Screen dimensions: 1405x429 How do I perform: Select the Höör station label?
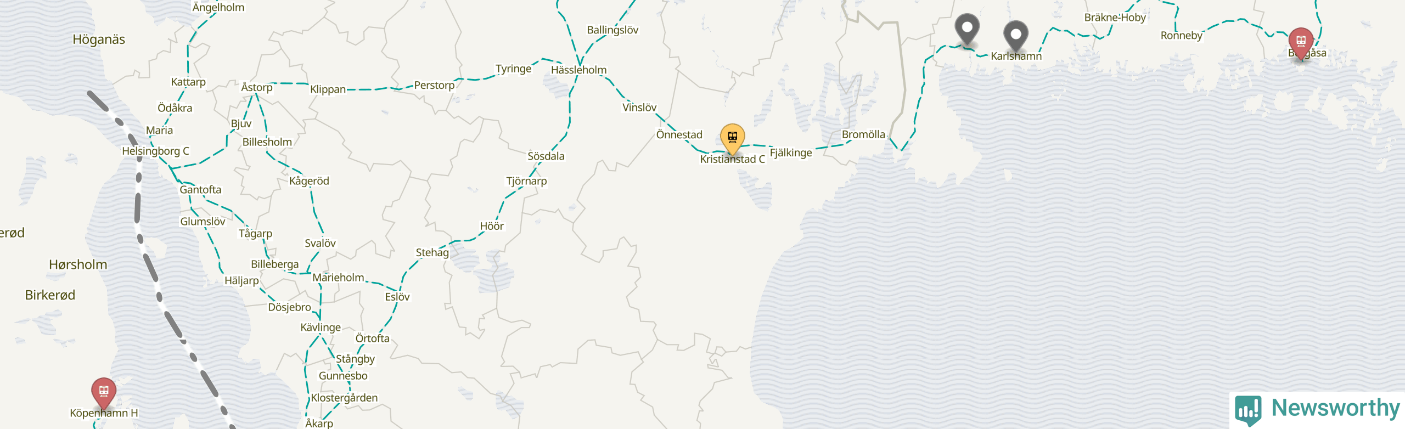point(491,226)
